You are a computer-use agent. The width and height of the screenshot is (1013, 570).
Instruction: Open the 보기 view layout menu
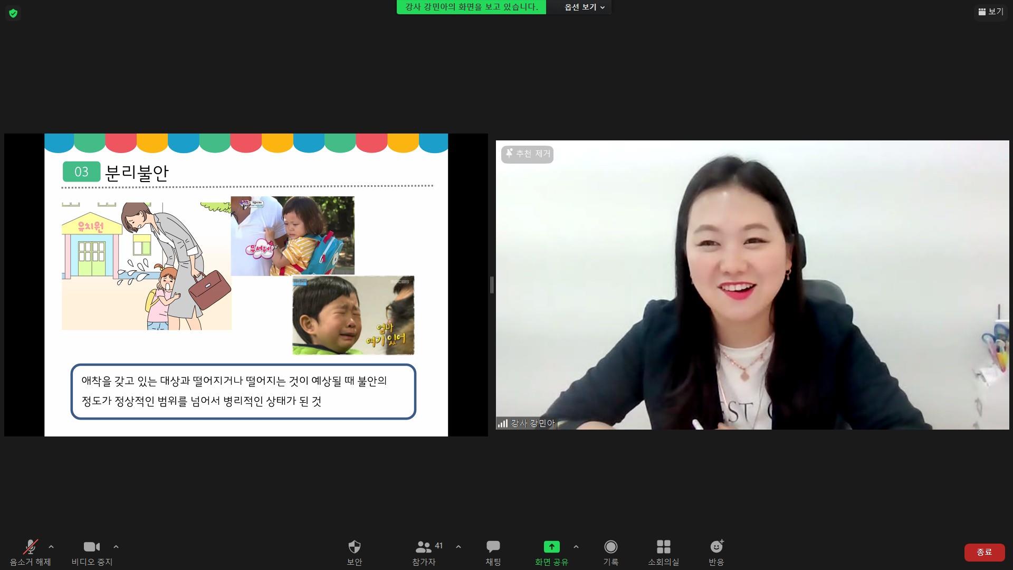(990, 12)
